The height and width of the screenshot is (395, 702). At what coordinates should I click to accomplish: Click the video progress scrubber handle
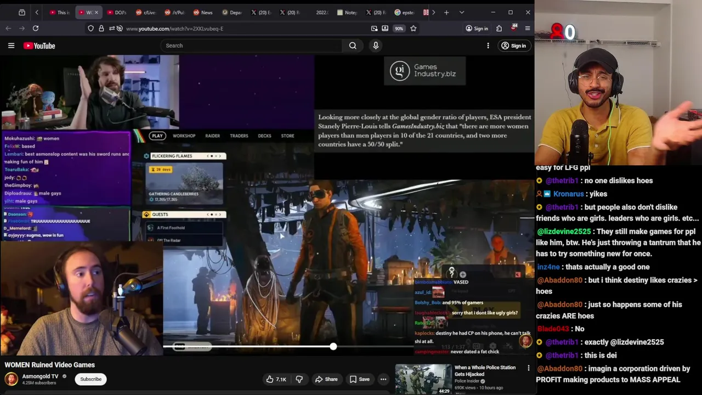tap(333, 347)
